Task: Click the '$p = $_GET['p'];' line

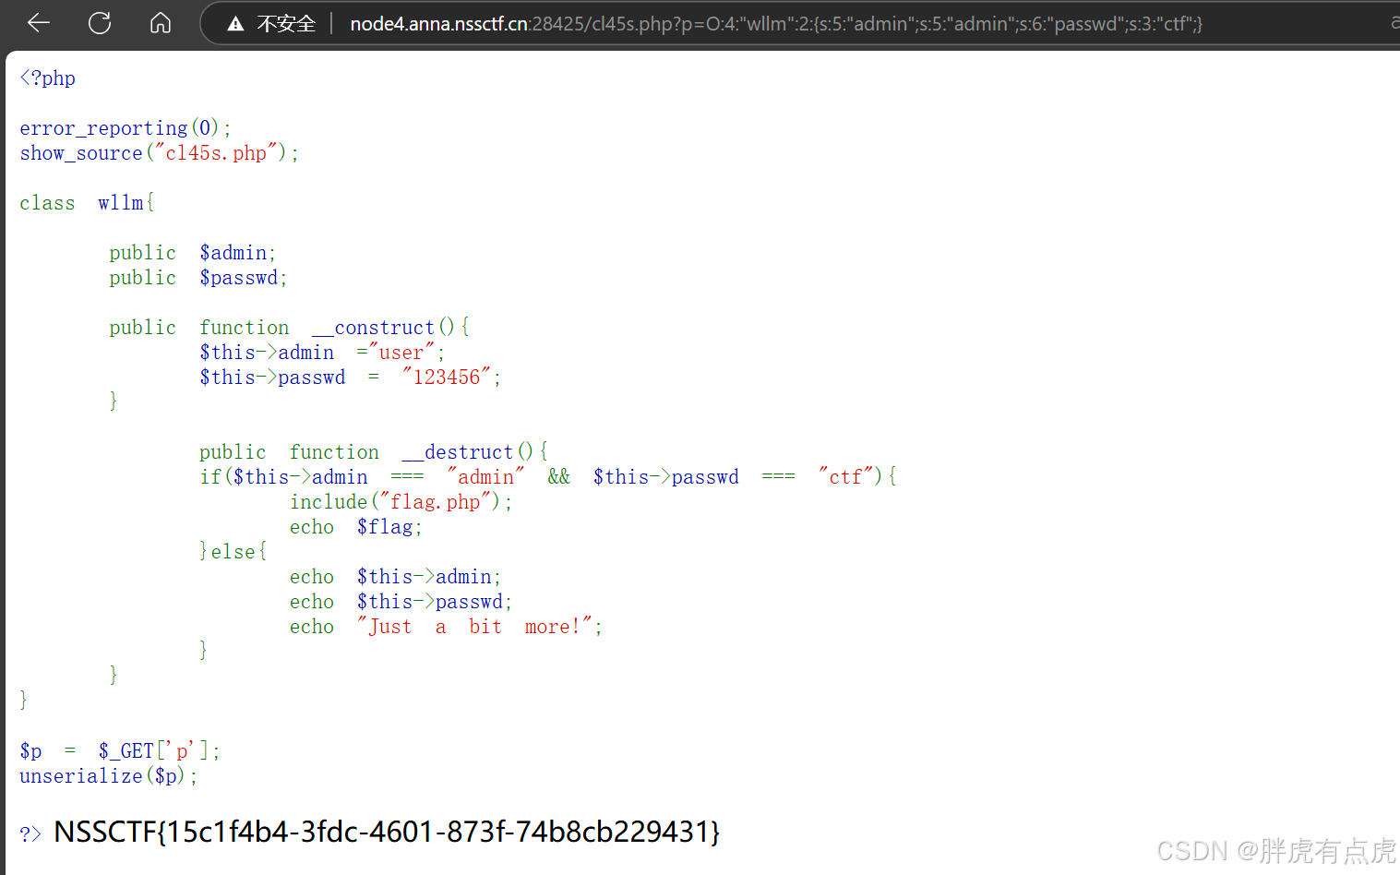Action: point(120,751)
